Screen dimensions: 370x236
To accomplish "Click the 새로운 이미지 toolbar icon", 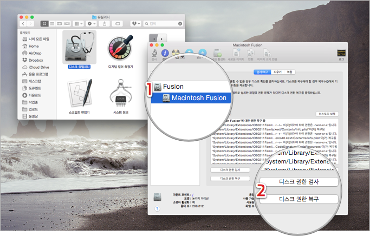I will (236, 53).
